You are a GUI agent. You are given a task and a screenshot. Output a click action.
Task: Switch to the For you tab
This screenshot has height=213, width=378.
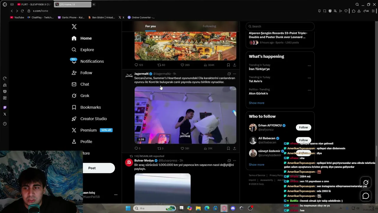pyautogui.click(x=150, y=26)
